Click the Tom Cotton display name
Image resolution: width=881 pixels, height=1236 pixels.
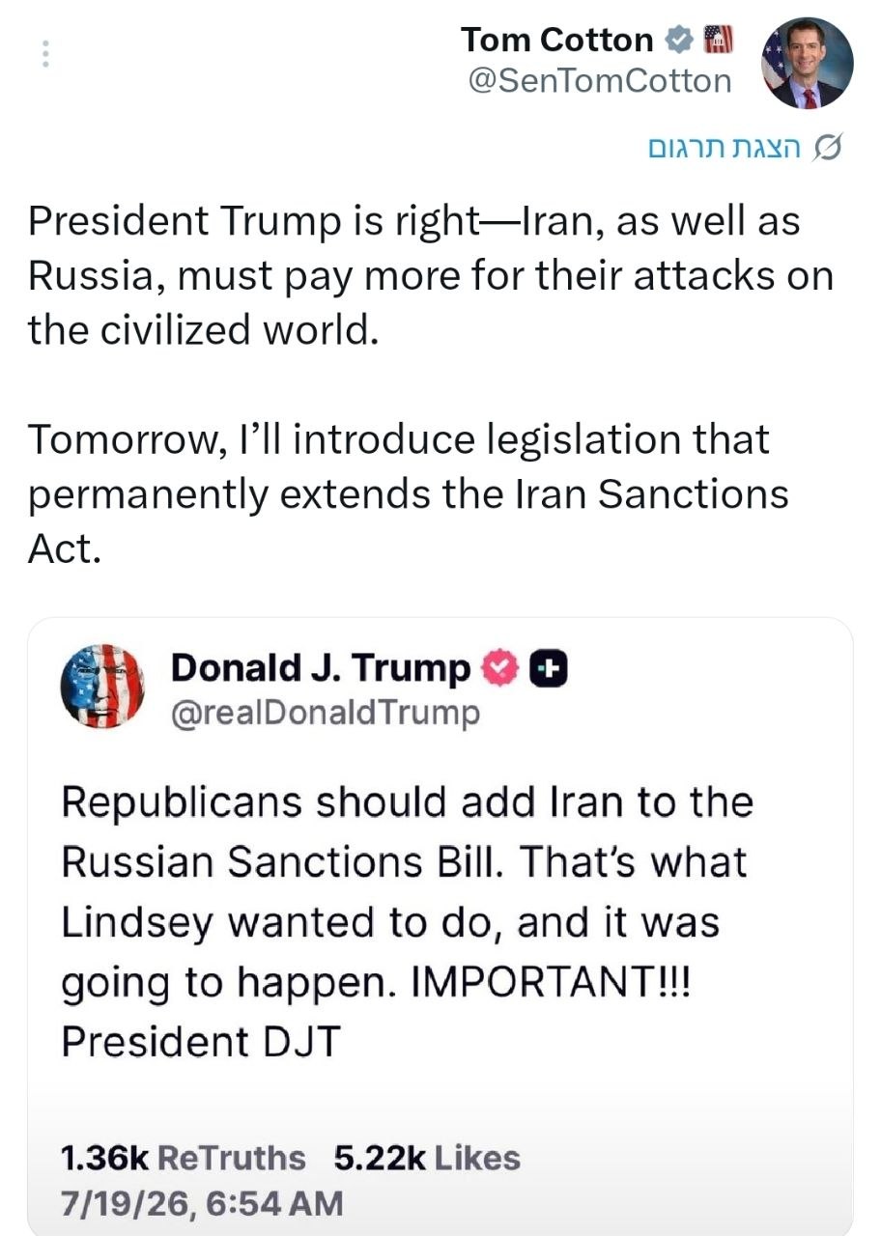(557, 40)
